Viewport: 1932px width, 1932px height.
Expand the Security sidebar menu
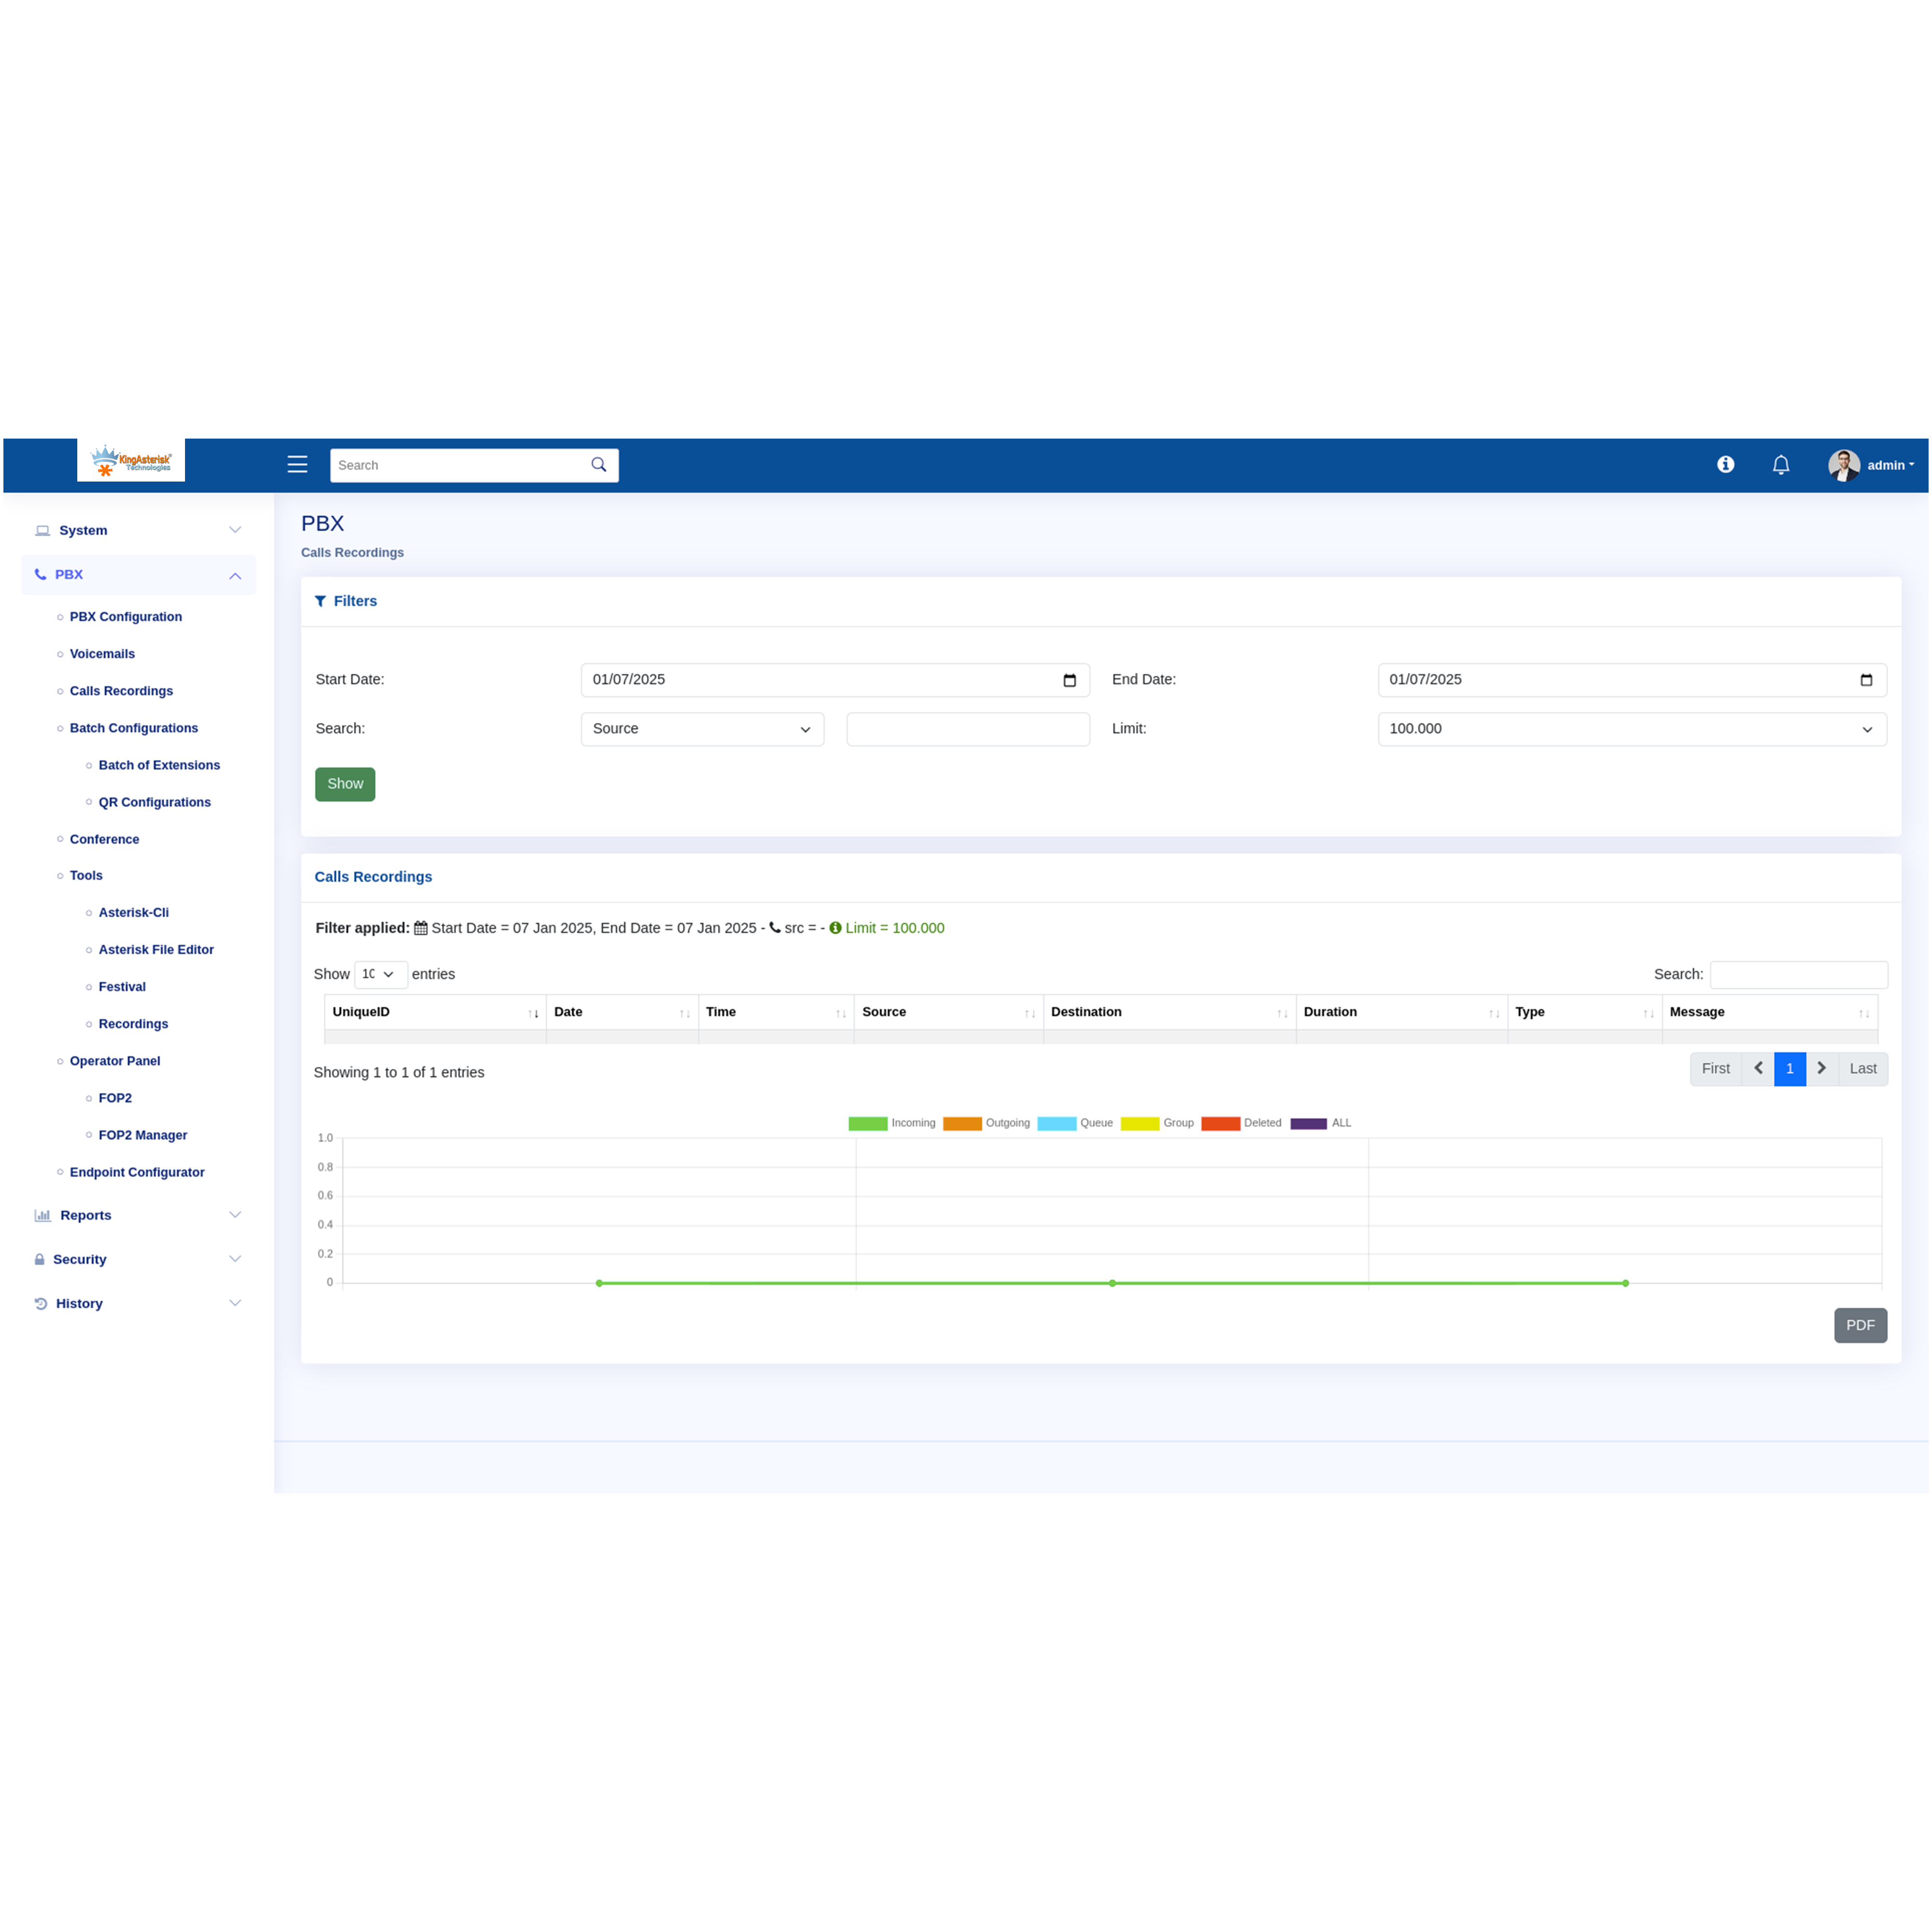[x=138, y=1259]
